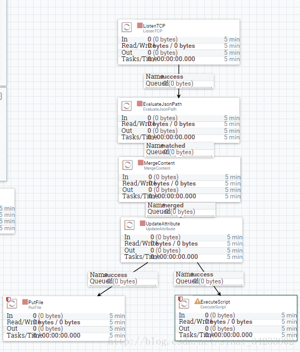The image size is (300, 352).
Task: Select the ExecuteScript processor title
Action: click(x=215, y=302)
